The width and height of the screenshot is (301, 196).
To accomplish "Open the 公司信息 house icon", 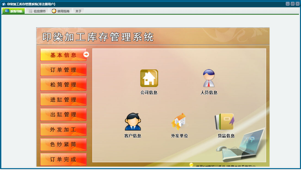I will 149,78.
